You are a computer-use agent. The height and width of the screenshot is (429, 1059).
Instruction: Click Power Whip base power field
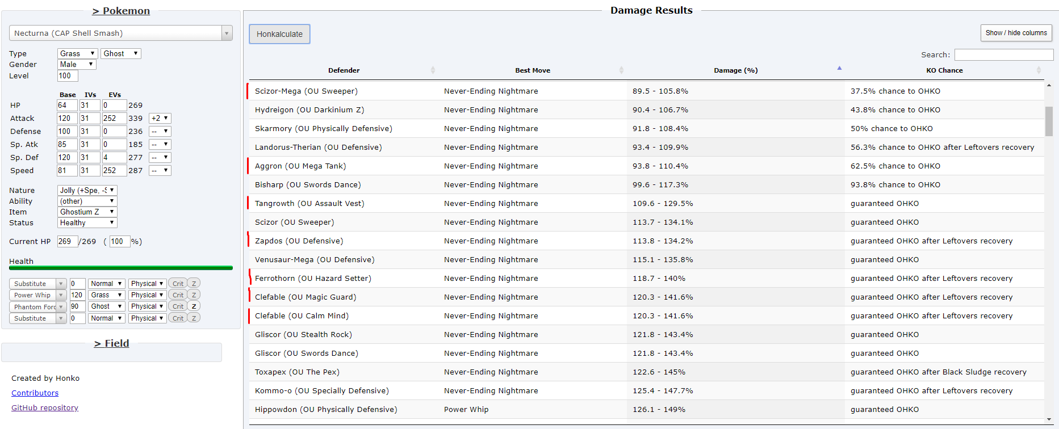(77, 295)
